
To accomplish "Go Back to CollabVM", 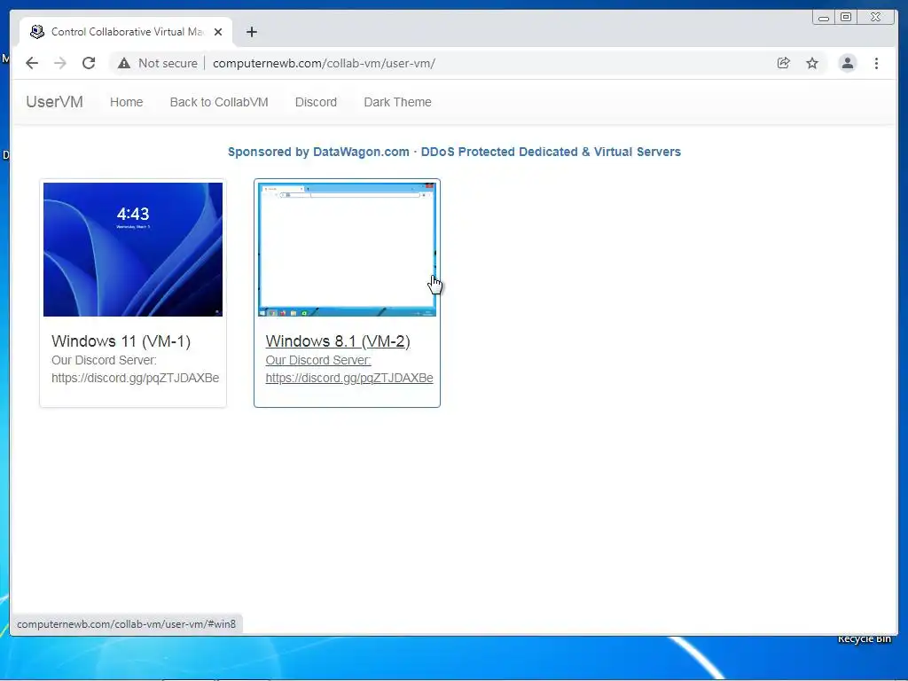I will 219,102.
